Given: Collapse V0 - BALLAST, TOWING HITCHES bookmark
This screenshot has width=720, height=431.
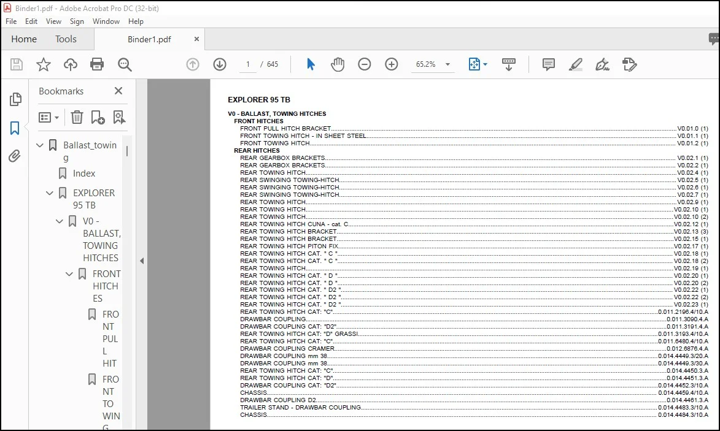Looking at the screenshot, I should point(60,221).
